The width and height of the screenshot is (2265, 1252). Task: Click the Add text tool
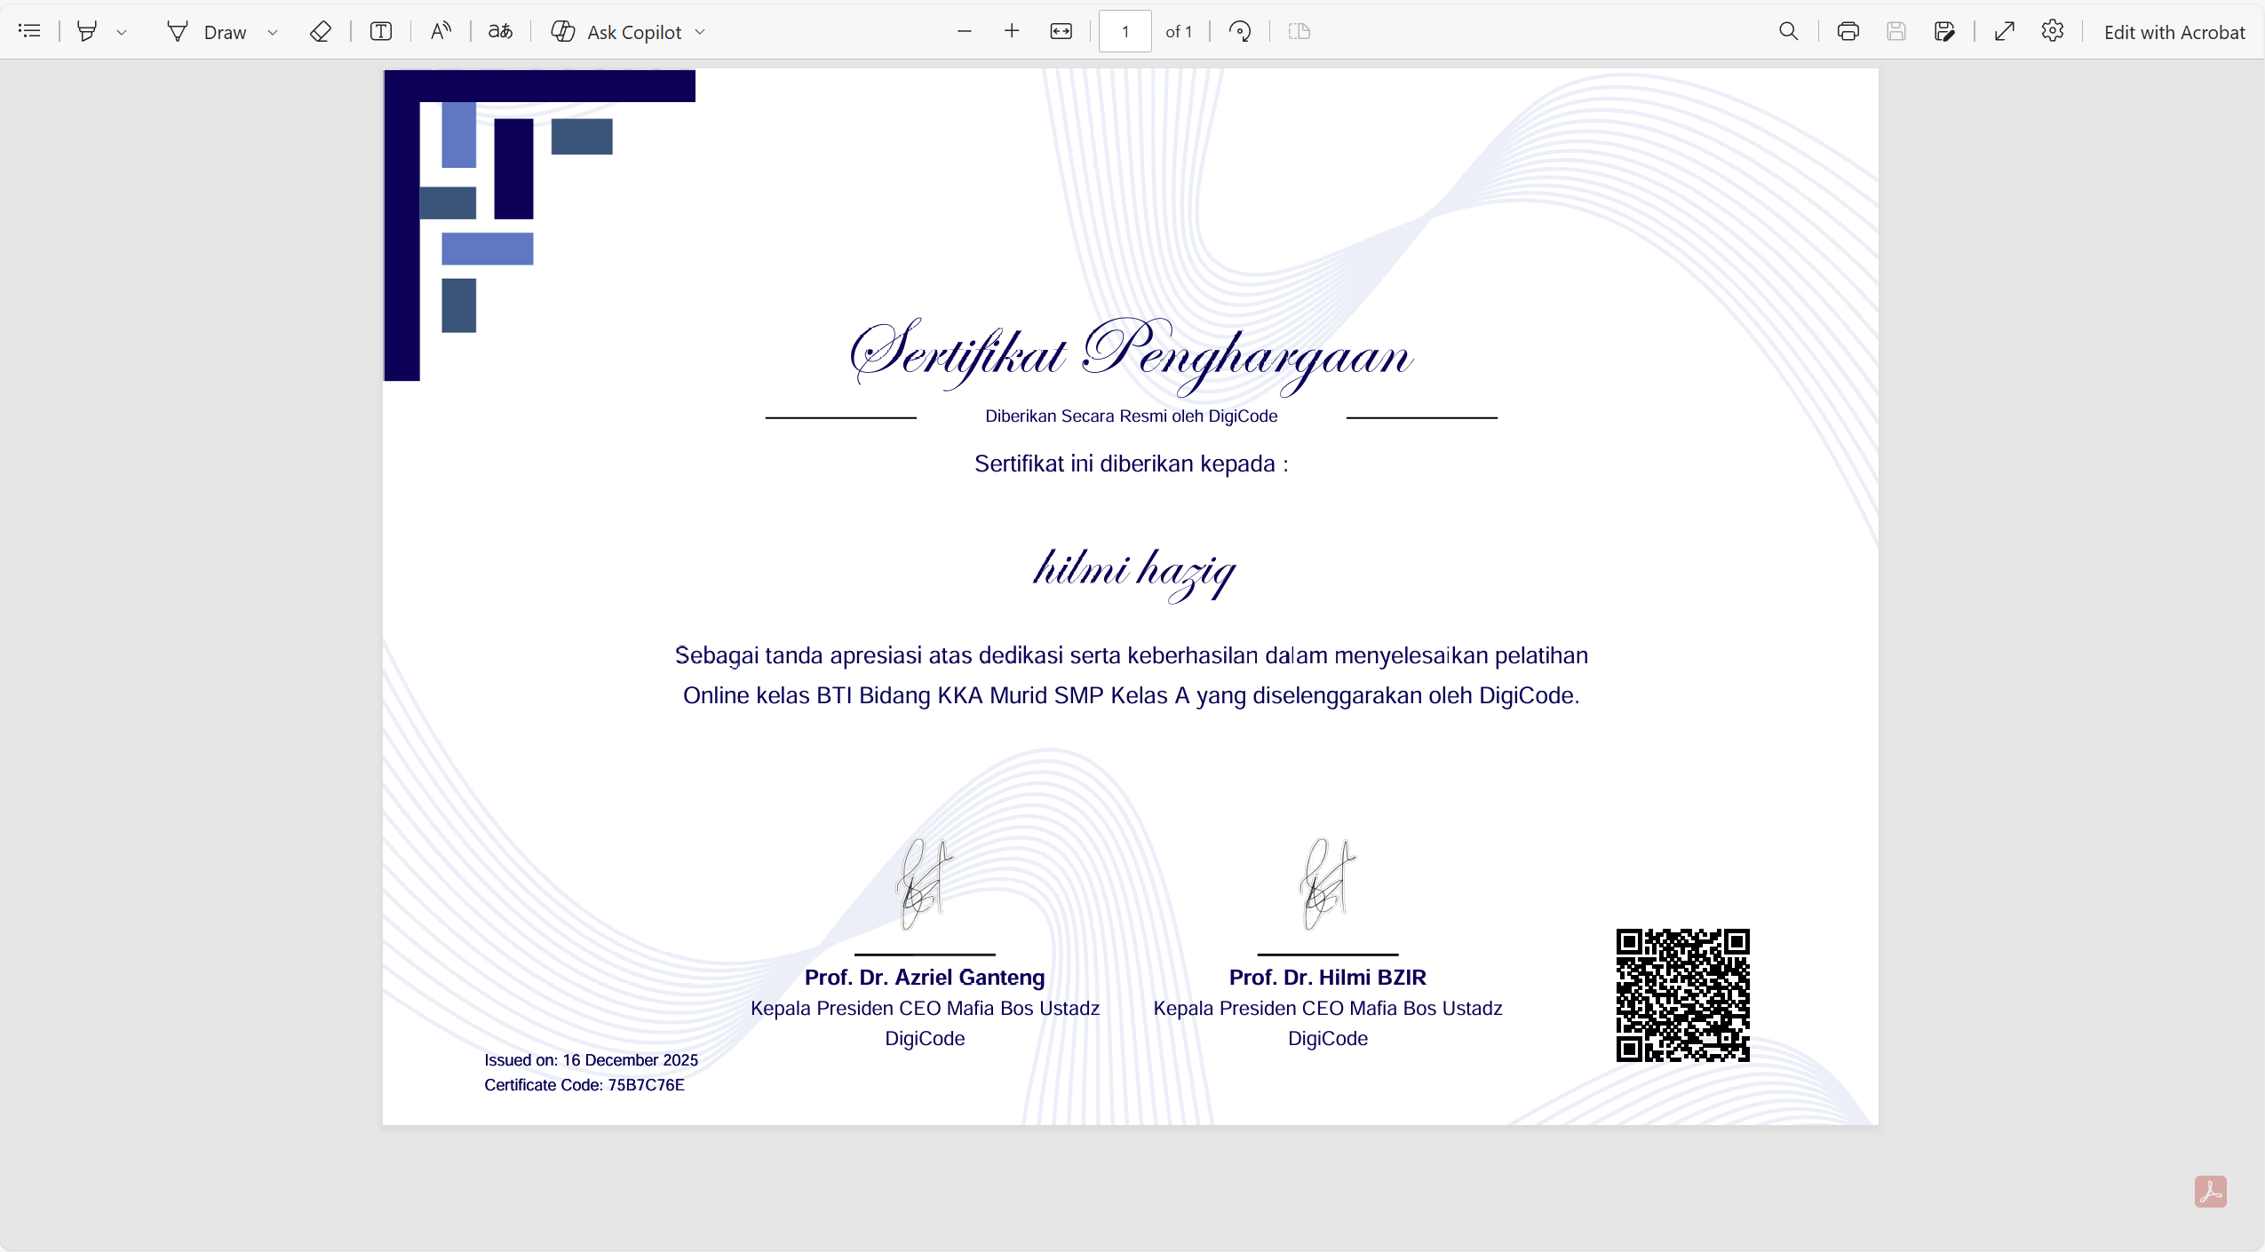381,31
